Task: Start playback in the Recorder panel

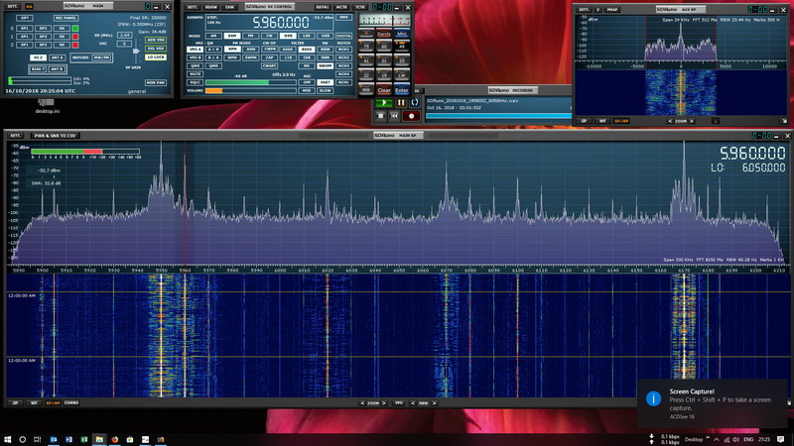Action: pos(384,103)
